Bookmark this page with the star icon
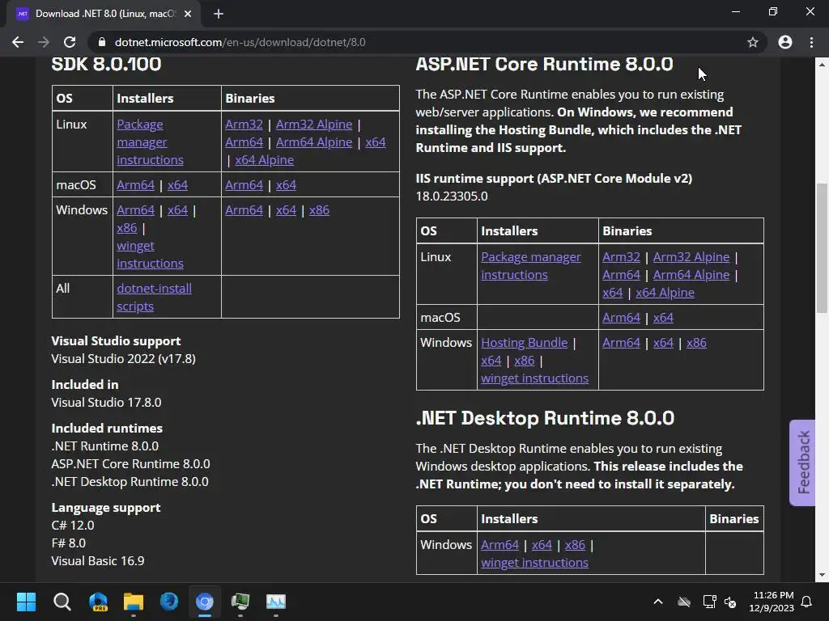The height and width of the screenshot is (621, 829). 753,42
